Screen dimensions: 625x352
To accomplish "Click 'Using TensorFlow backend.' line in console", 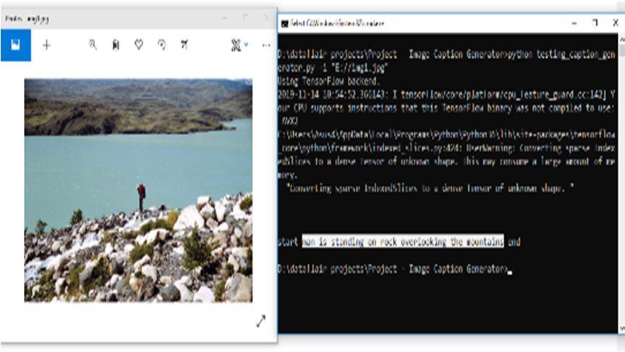I will pyautogui.click(x=329, y=81).
